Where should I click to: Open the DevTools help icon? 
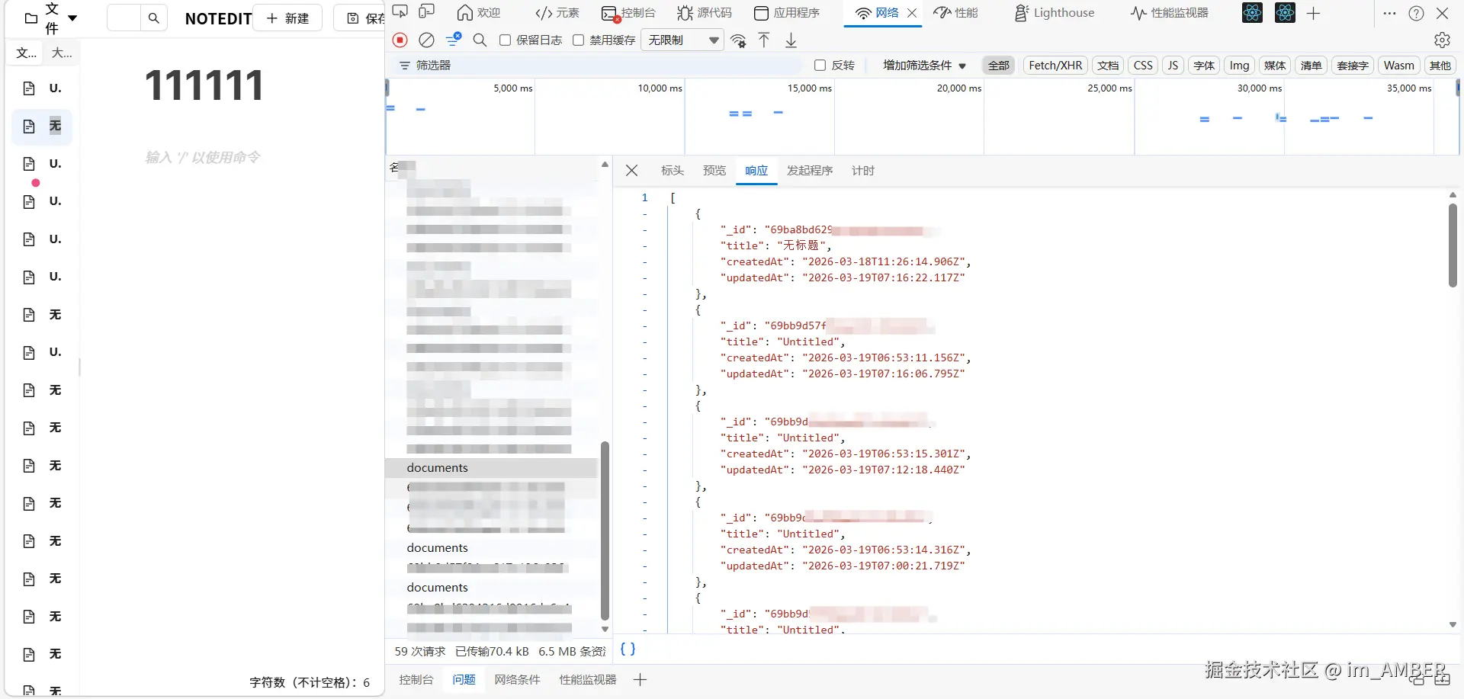click(x=1416, y=13)
